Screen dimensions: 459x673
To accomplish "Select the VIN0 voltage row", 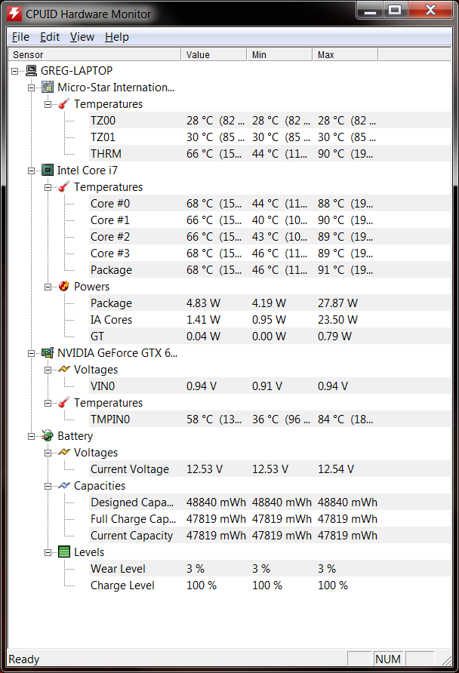I will [270, 386].
